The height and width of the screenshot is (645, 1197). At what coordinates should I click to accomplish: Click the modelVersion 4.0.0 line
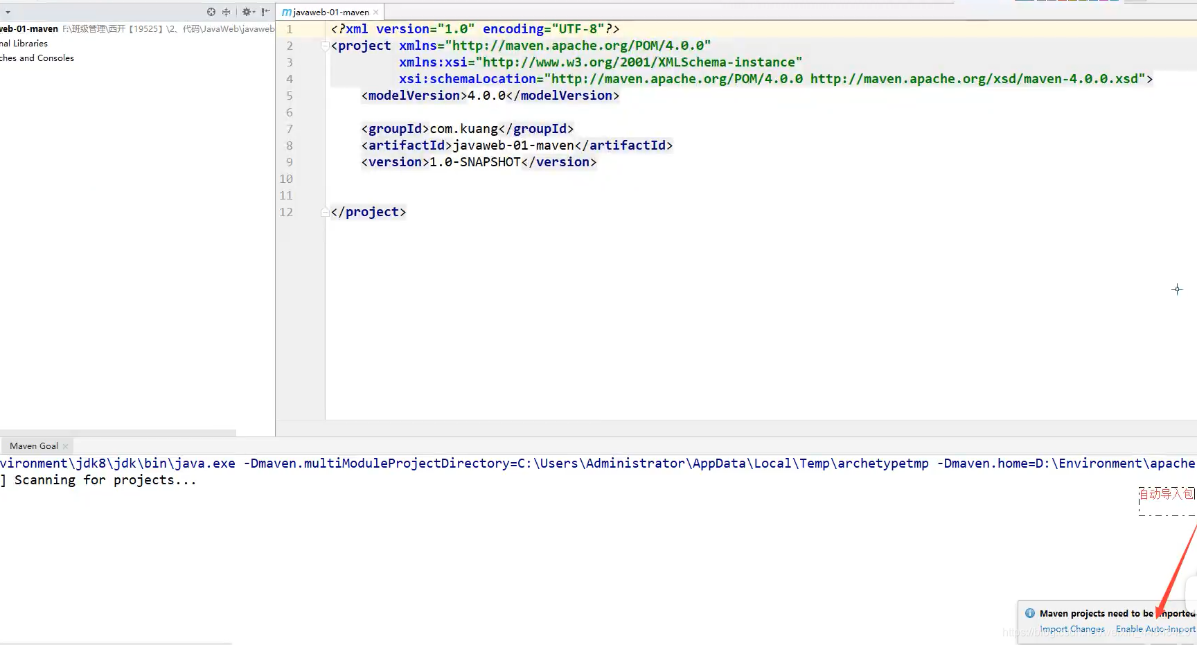pos(490,96)
